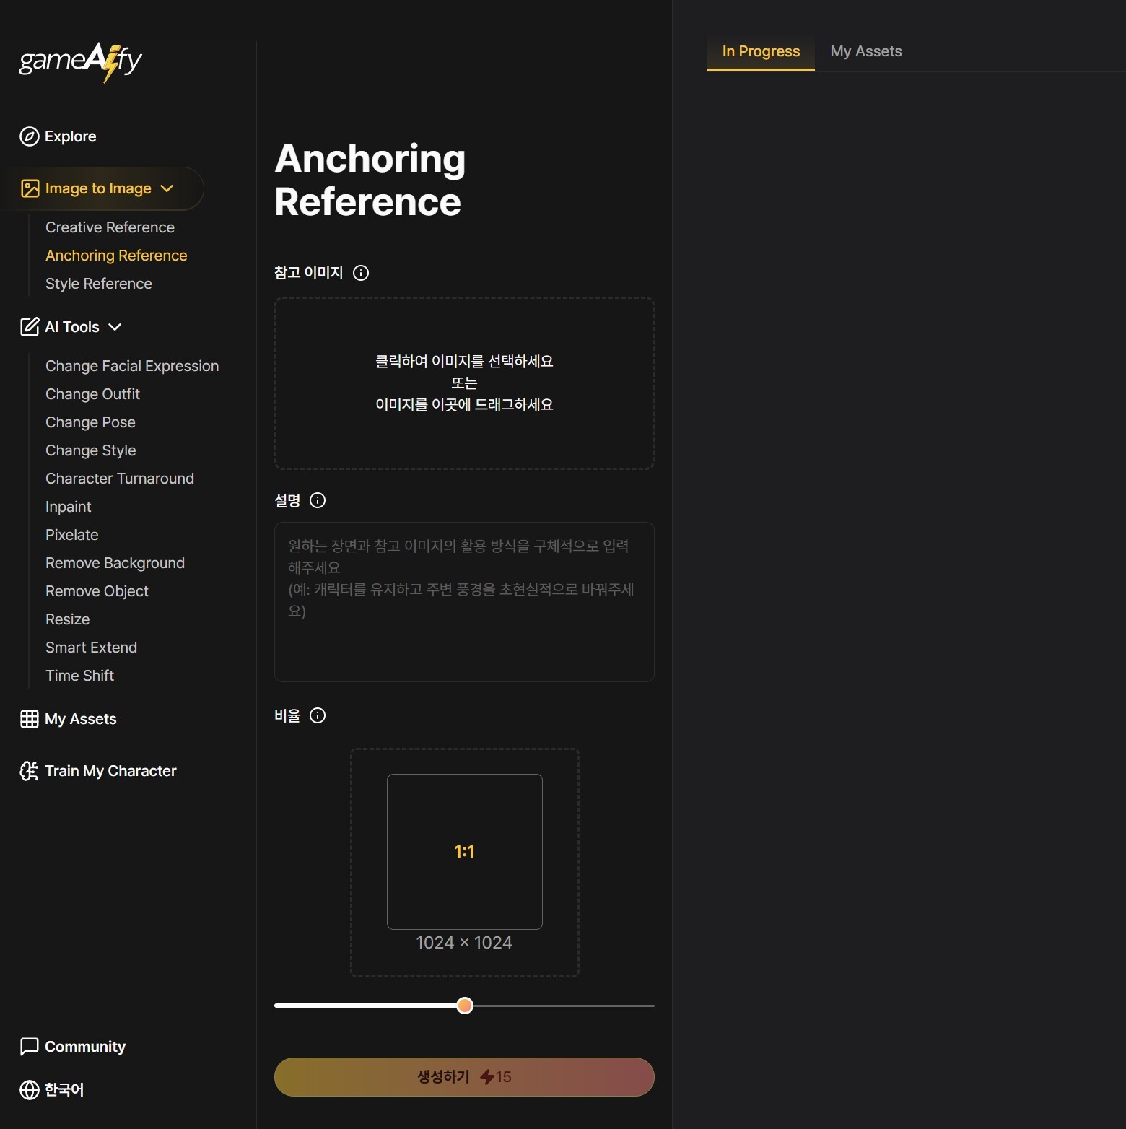Image resolution: width=1126 pixels, height=1129 pixels.
Task: Open the 한국어 language selector
Action: pos(64,1090)
